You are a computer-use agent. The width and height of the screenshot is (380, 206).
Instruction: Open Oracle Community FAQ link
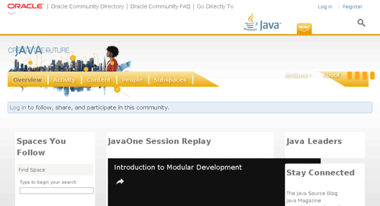point(160,6)
